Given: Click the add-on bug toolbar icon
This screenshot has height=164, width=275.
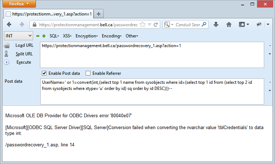Looking at the screenshot, I should (x=259, y=24).
